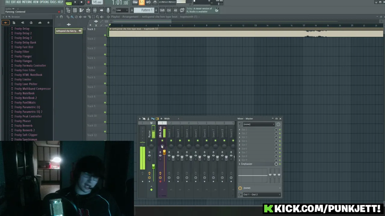This screenshot has width=385, height=216.
Task: Select the Slip tool in the playlist
Action: [85, 17]
